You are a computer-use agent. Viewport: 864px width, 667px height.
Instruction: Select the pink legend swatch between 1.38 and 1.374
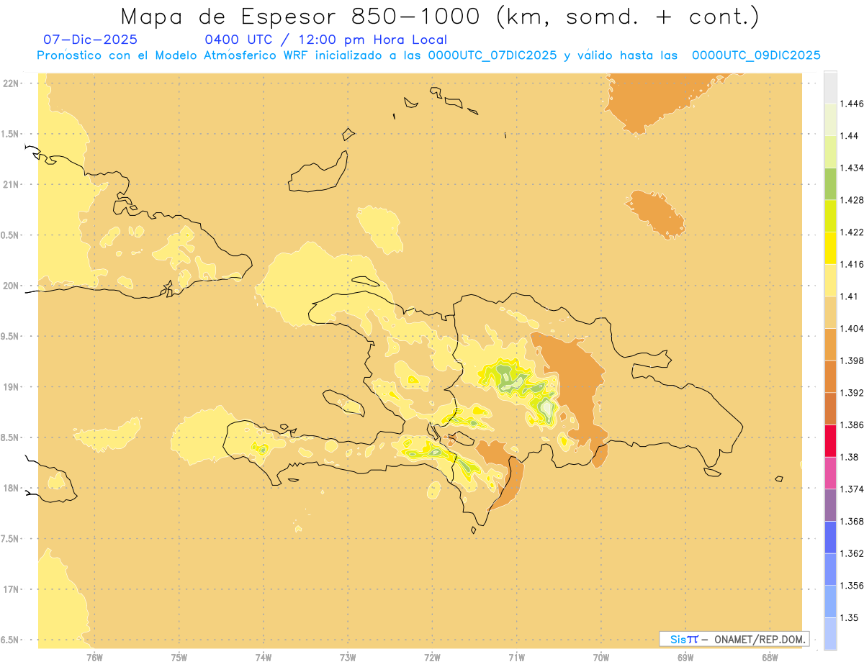tap(830, 473)
